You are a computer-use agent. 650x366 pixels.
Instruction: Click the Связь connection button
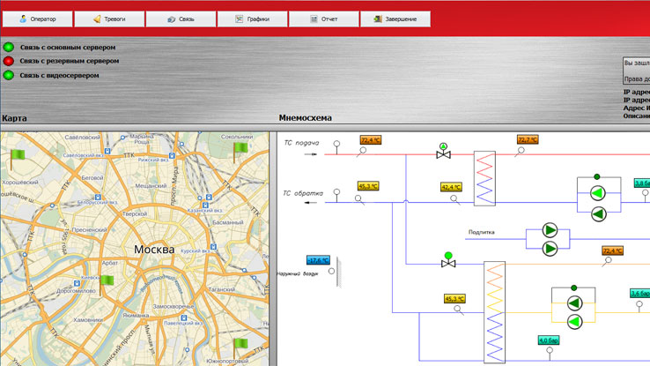point(181,19)
